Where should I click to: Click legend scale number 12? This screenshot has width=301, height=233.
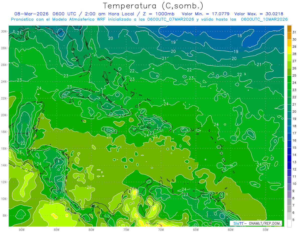[294, 169]
